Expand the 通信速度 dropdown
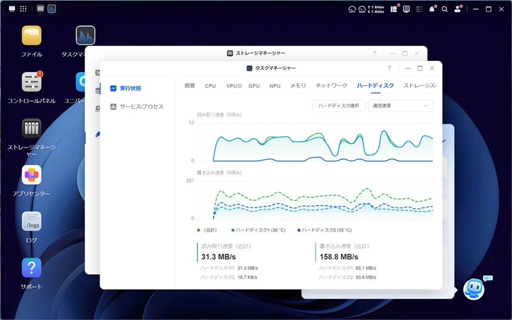This screenshot has height=320, width=512. (x=400, y=106)
